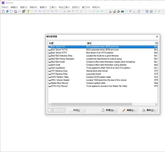Open the 专业工具(I) menu

(64, 7)
